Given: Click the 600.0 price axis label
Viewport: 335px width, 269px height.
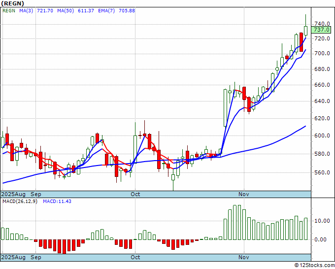Looking at the screenshot, I should (322, 135).
